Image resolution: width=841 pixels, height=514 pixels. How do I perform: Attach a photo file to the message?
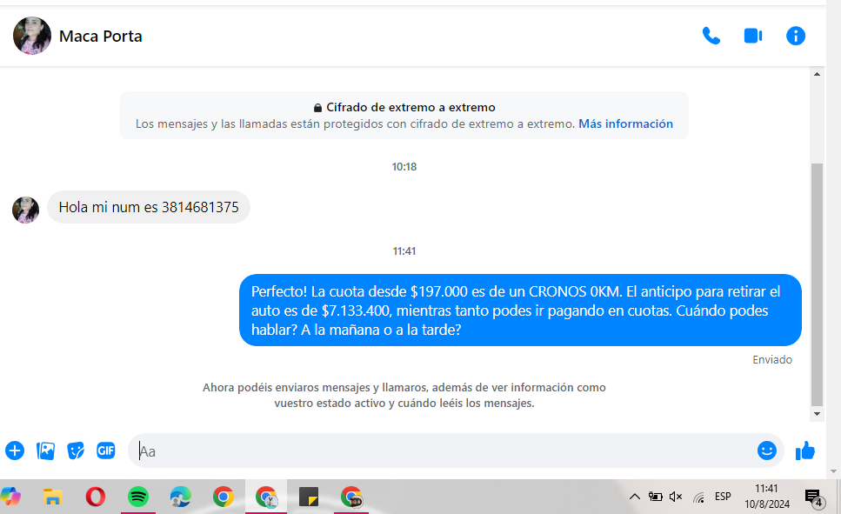pyautogui.click(x=45, y=451)
